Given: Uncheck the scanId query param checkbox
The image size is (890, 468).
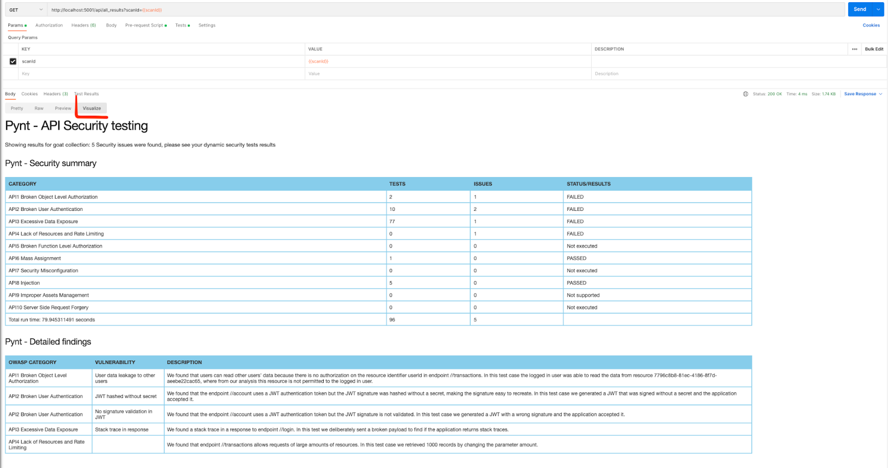Looking at the screenshot, I should [13, 61].
